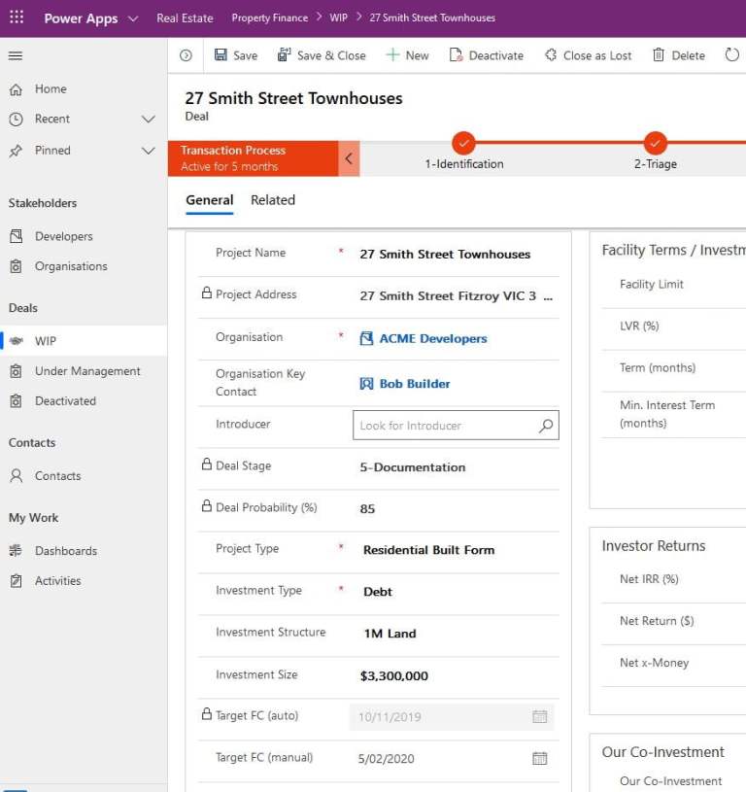Click the Target FC (auto) calendar icon
The height and width of the screenshot is (792, 746).
(x=539, y=716)
